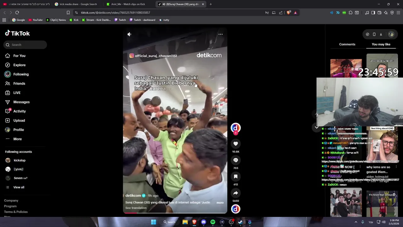403x227 pixels.
Task: Open a new browser tab with plus button
Action: click(211, 4)
